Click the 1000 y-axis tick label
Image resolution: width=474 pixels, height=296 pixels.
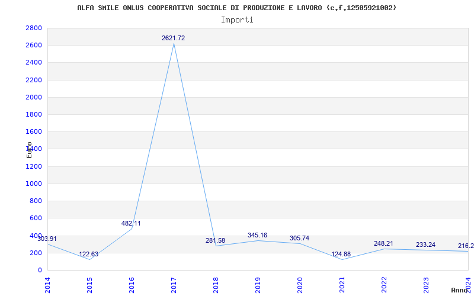[34, 184]
